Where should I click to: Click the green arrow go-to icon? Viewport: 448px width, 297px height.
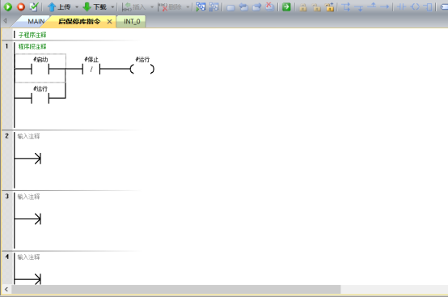(x=286, y=6)
